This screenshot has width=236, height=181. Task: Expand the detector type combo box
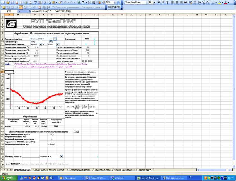(x=51, y=41)
